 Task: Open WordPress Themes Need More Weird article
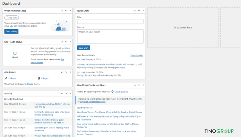pos(109,112)
